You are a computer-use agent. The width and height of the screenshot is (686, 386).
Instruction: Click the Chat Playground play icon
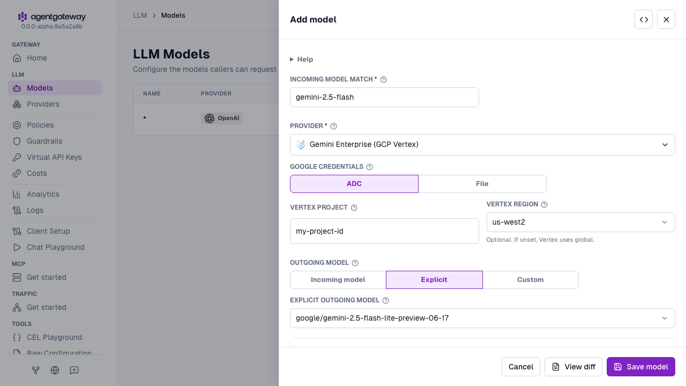pos(17,247)
